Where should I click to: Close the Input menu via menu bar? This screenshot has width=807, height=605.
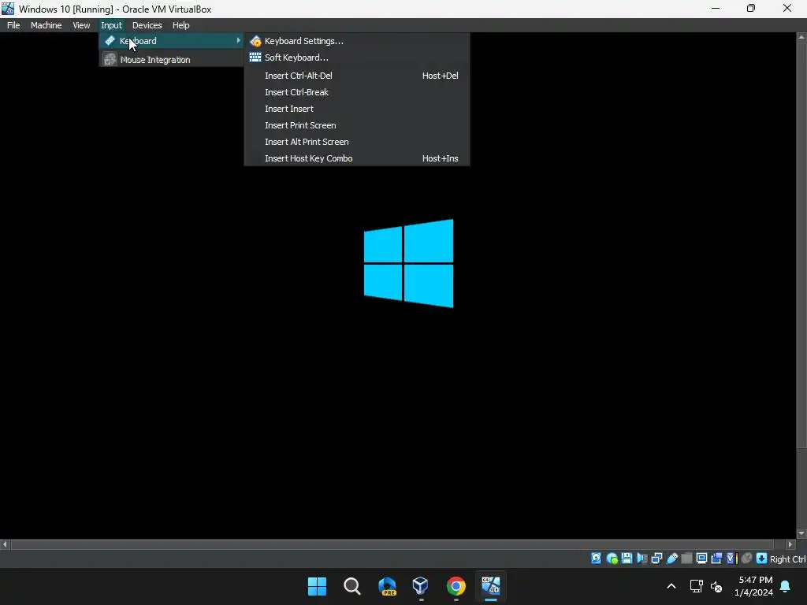(x=111, y=25)
